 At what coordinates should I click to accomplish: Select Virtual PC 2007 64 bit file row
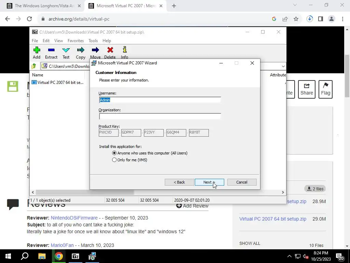[x=57, y=82]
